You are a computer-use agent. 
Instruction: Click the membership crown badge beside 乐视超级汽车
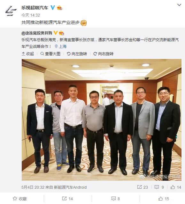point(59,8)
